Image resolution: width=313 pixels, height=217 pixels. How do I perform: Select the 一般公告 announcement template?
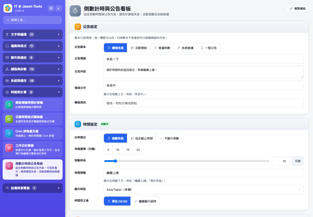208,48
